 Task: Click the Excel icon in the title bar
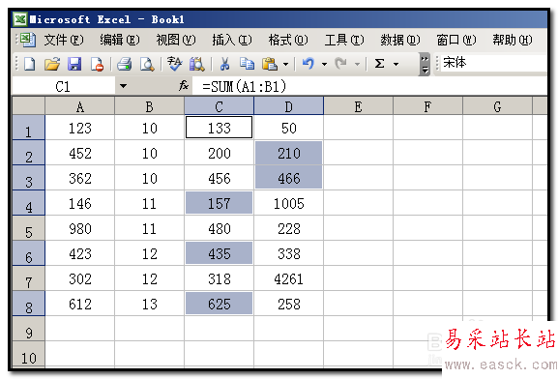(20, 19)
